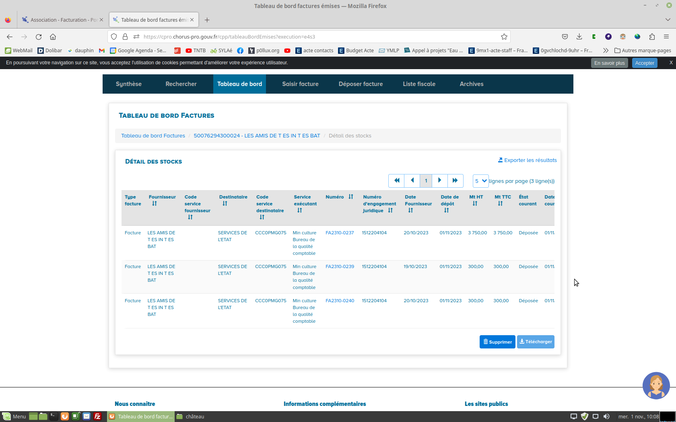Image resolution: width=676 pixels, height=422 pixels.
Task: Sort by Date de dépôt column
Action: point(446,211)
